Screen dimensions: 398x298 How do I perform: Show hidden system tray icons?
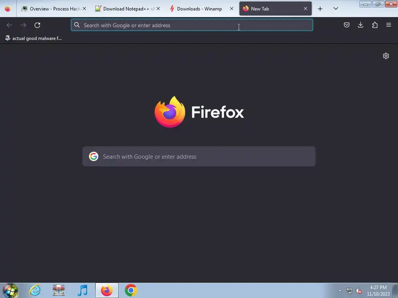click(x=340, y=291)
